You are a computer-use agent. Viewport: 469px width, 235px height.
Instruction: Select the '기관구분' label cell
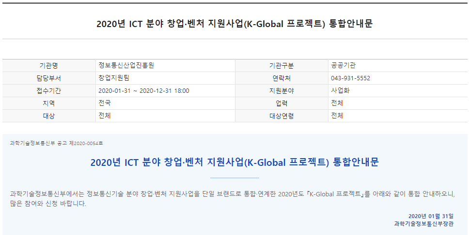click(x=281, y=66)
